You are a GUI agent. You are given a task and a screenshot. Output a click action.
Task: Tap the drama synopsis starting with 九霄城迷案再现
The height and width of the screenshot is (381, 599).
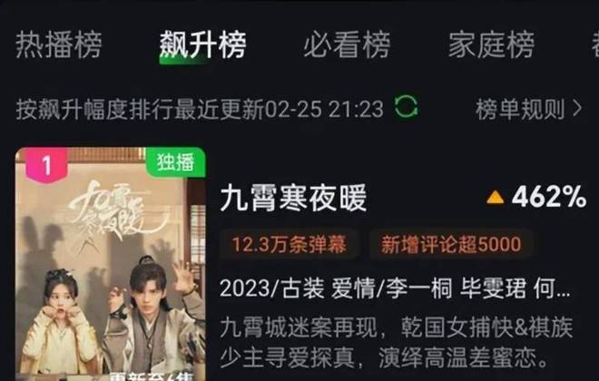click(396, 342)
